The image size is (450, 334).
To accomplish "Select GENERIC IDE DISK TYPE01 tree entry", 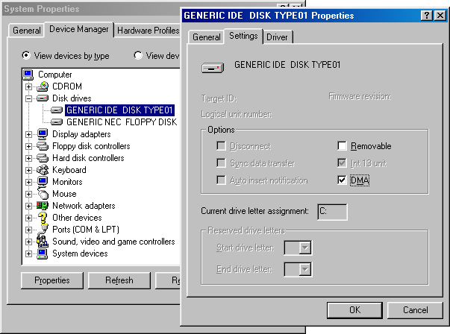I will (119, 110).
